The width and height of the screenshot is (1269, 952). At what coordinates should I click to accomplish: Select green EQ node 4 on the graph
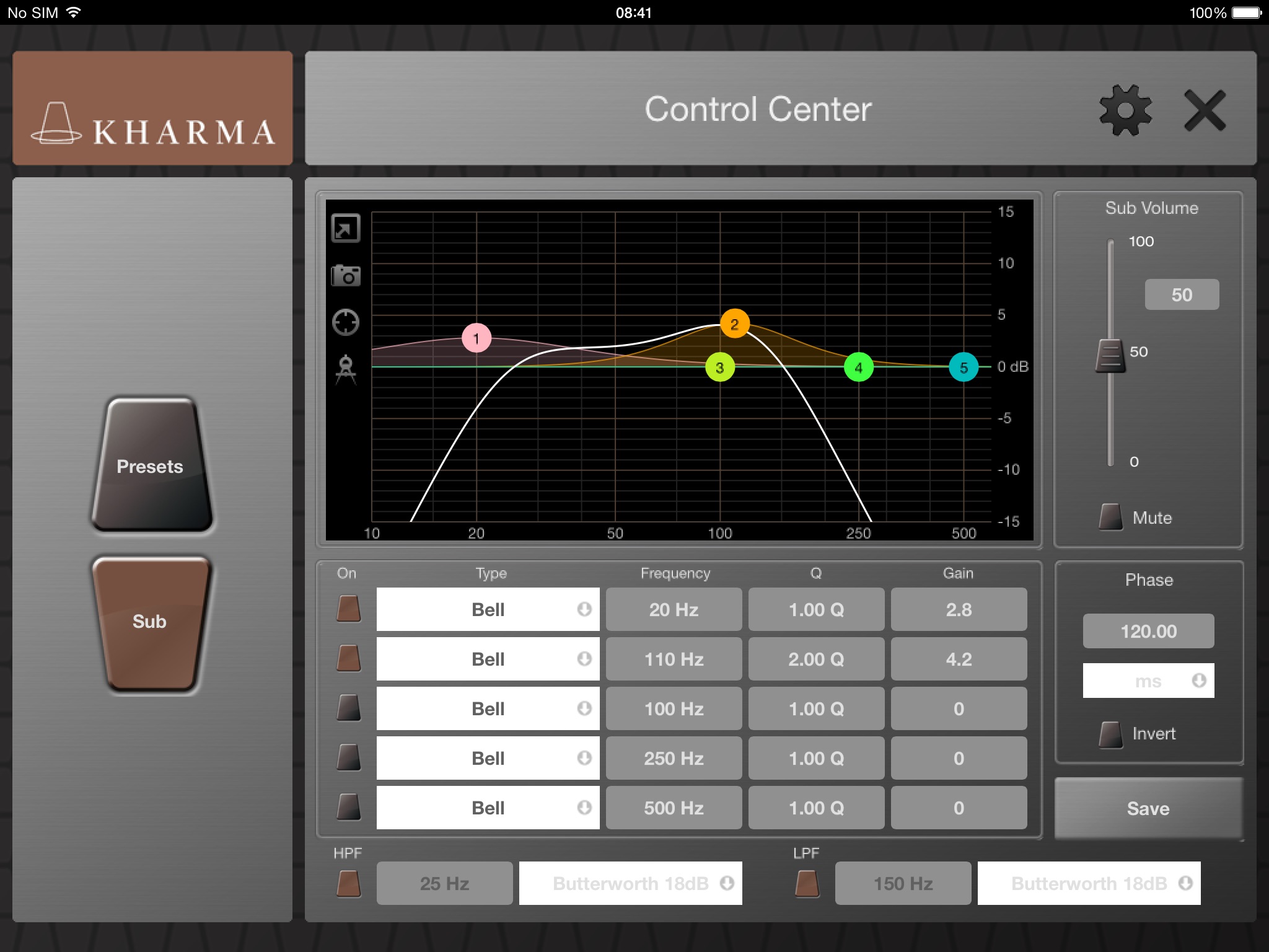coord(859,368)
